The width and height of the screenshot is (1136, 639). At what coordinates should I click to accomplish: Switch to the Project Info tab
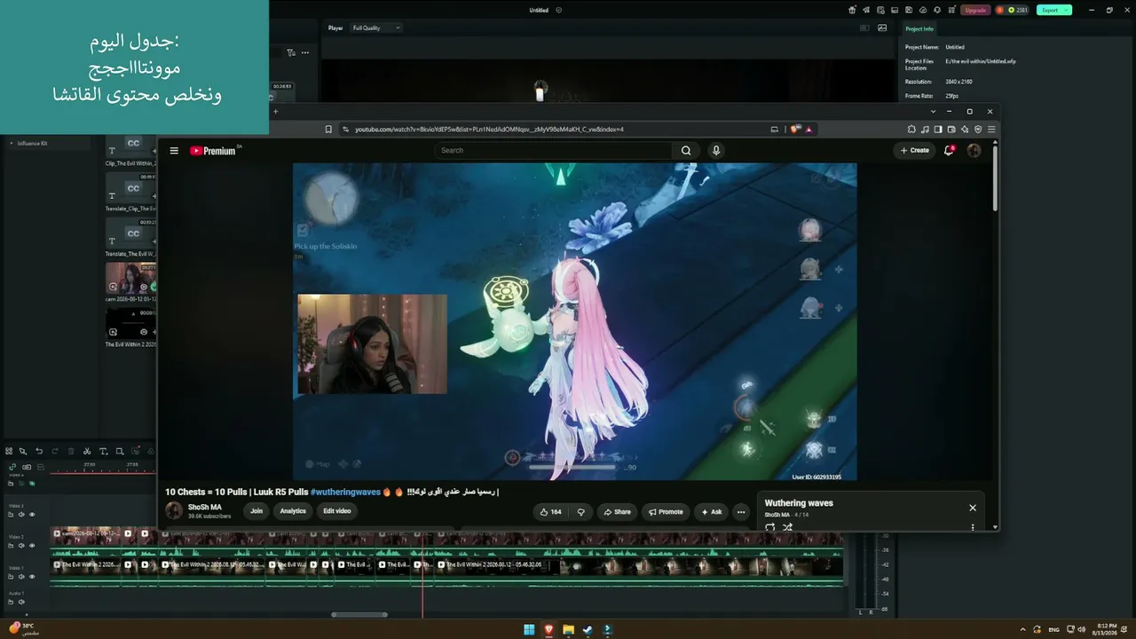tap(919, 29)
